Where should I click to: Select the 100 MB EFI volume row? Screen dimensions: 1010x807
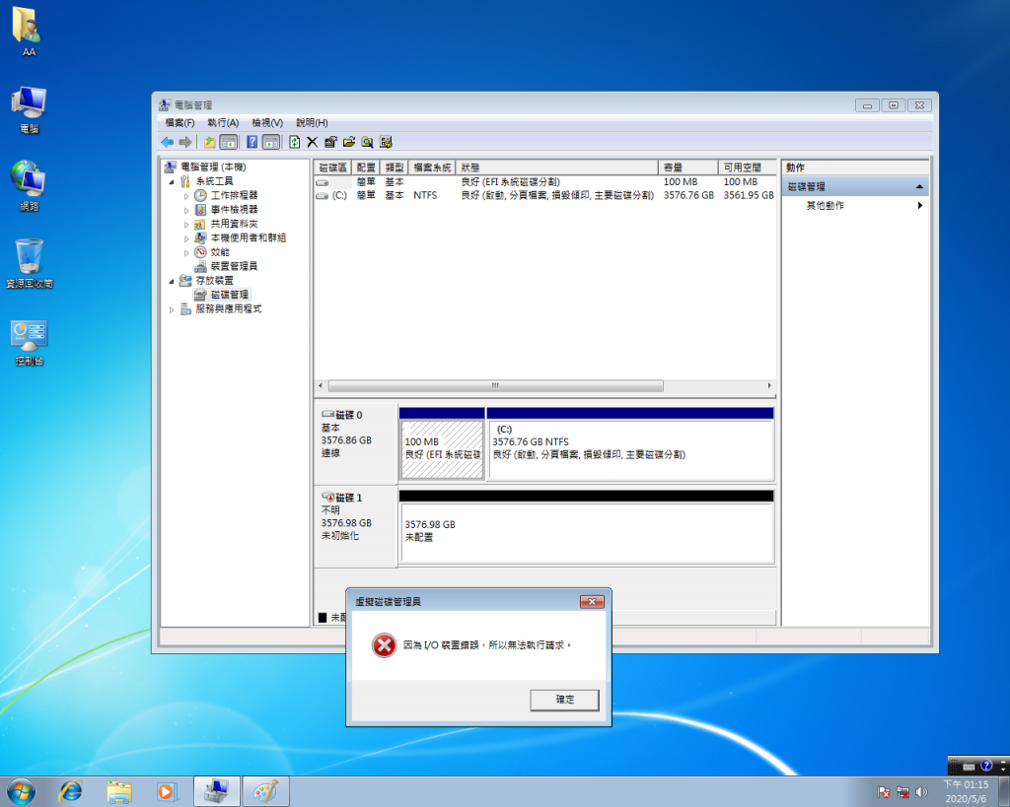point(544,182)
